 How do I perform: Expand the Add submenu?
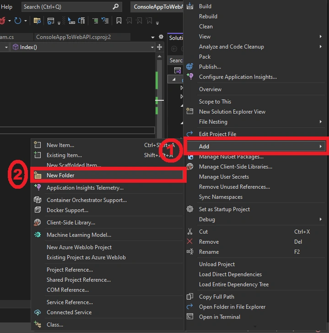pos(256,146)
